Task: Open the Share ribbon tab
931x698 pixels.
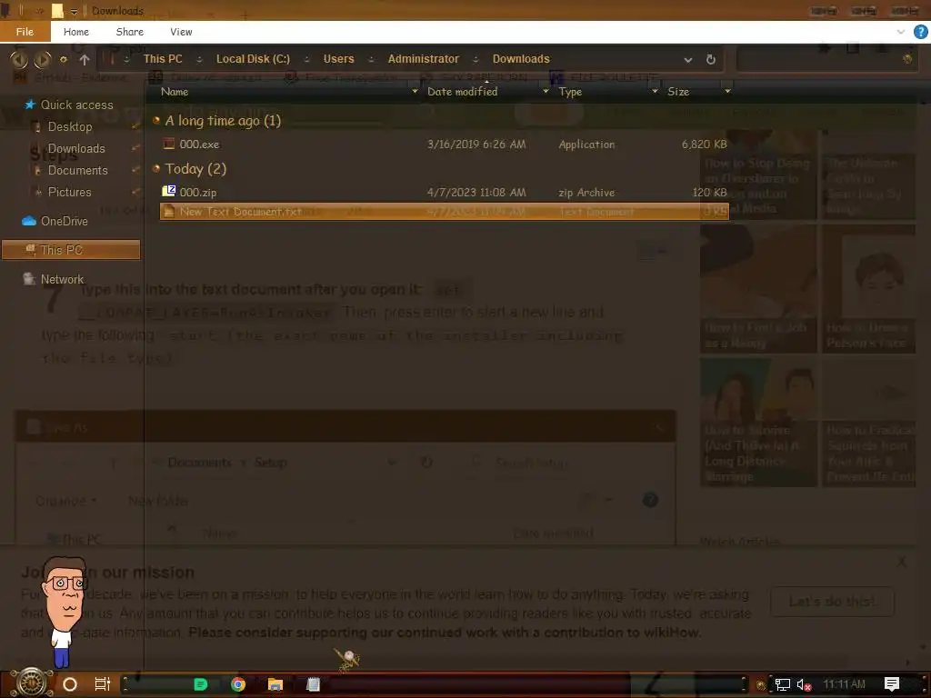Action: [129, 32]
